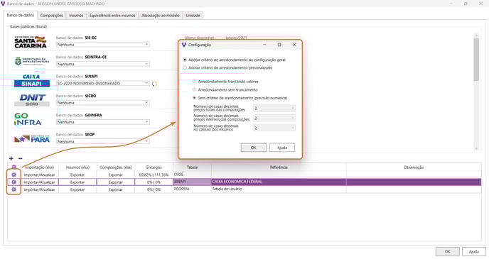Switch to Insumos tab
Image resolution: width=489 pixels, height=259 pixels.
pyautogui.click(x=76, y=15)
